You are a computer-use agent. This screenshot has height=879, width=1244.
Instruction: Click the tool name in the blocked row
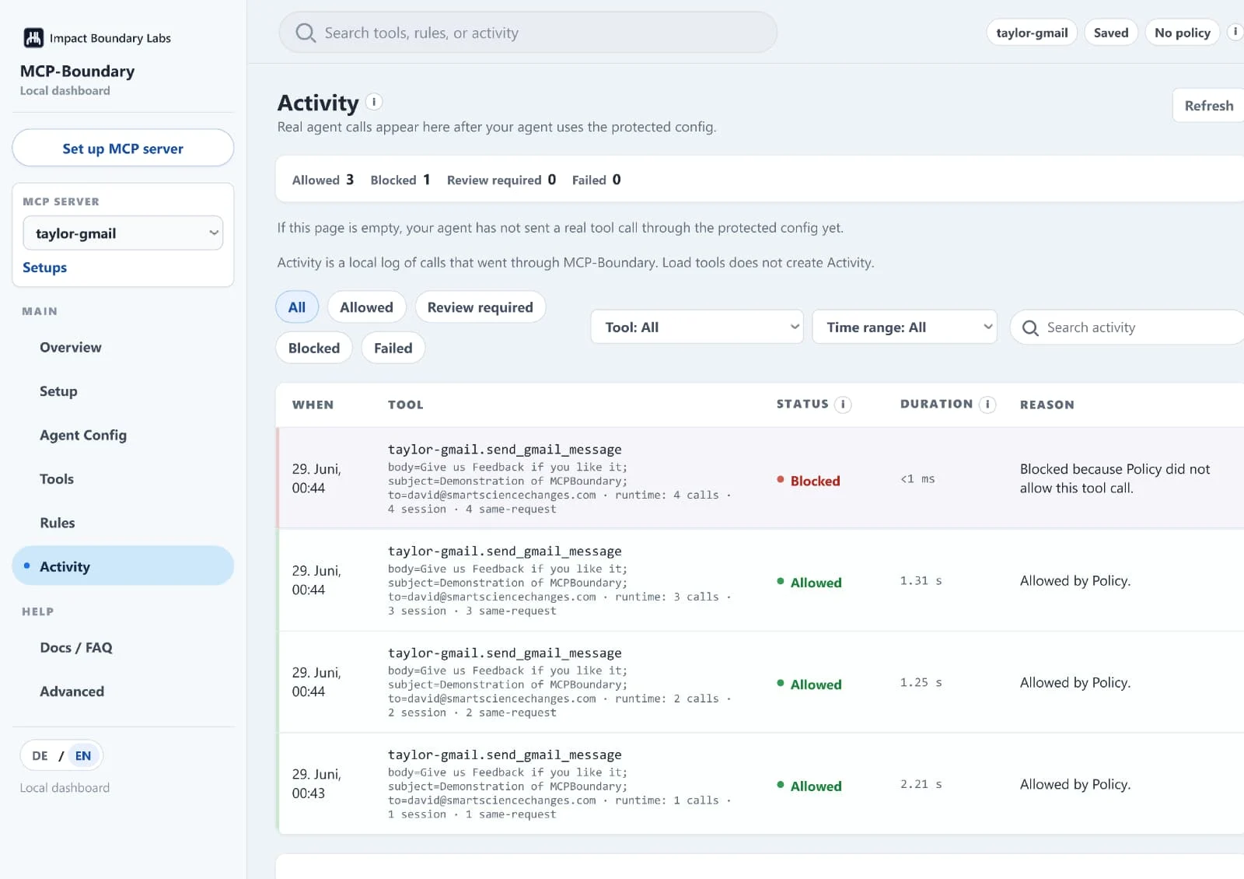tap(505, 450)
